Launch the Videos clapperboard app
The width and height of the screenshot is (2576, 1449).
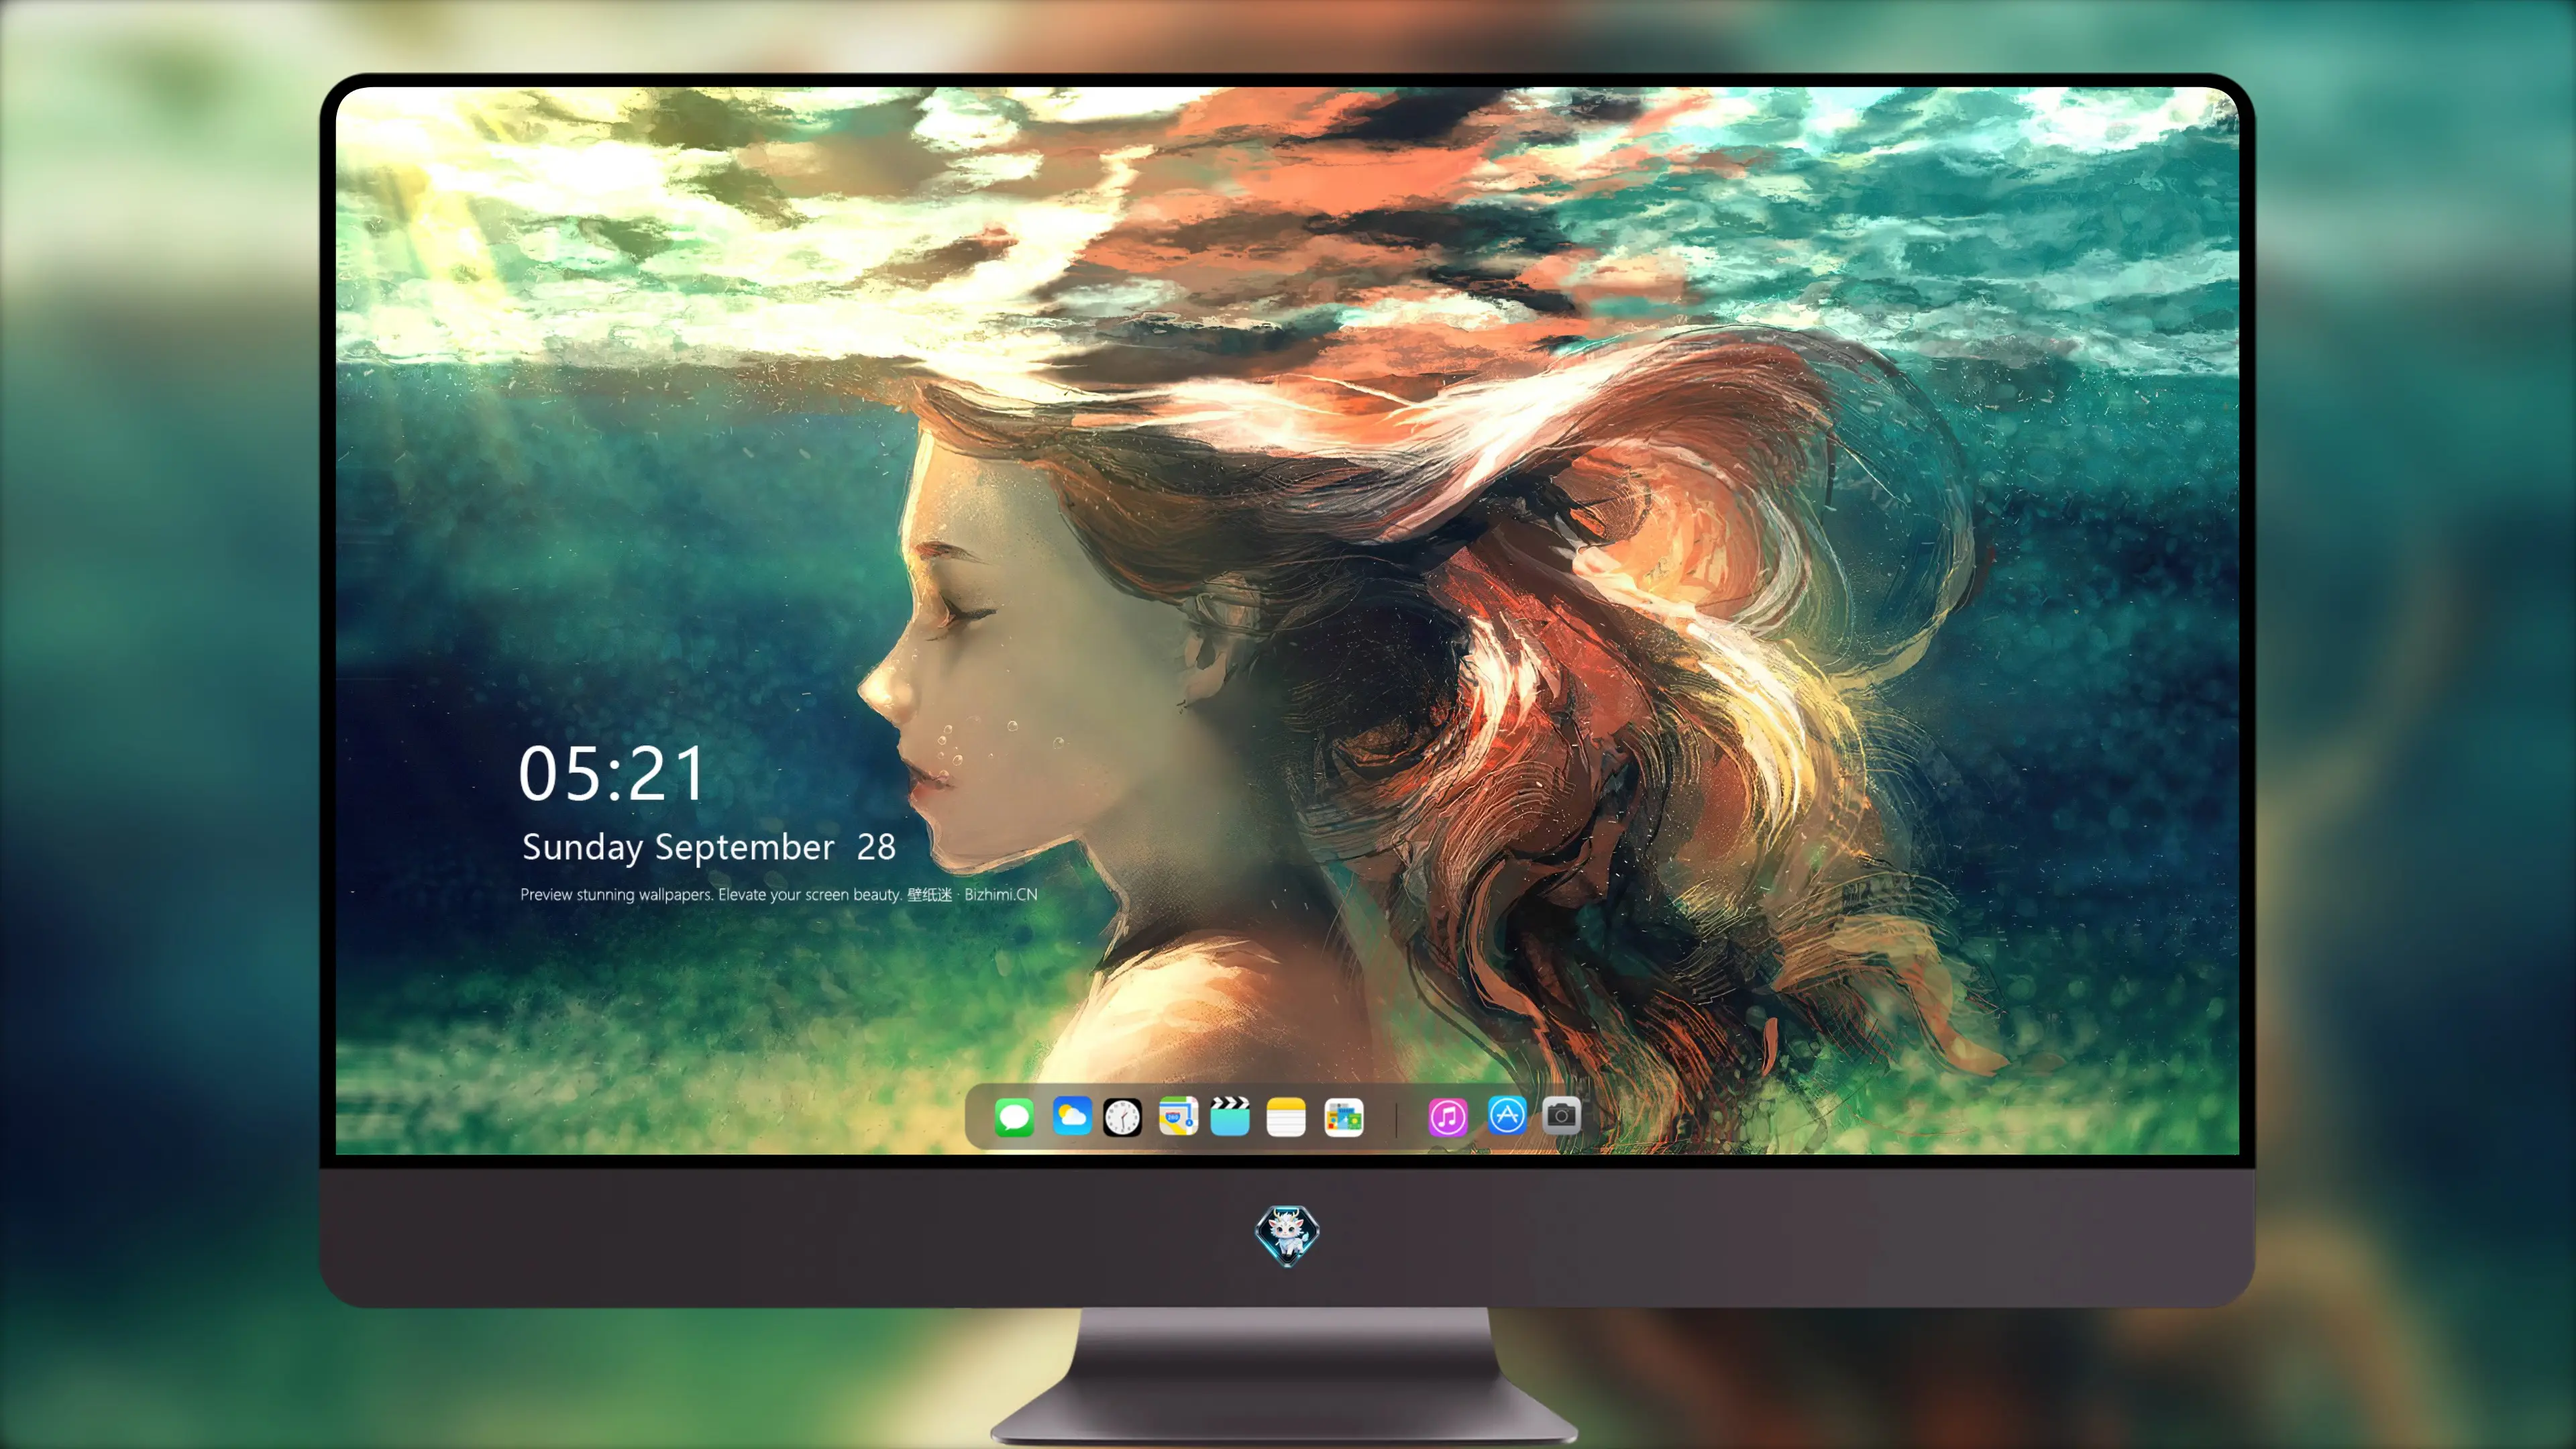pos(1230,1116)
